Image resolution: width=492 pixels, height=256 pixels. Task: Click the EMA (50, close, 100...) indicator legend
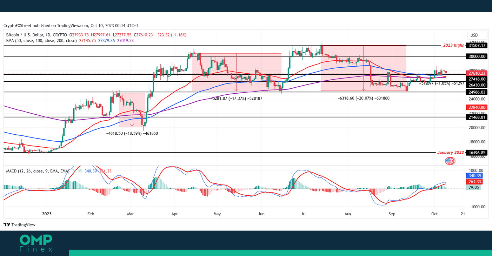point(41,41)
